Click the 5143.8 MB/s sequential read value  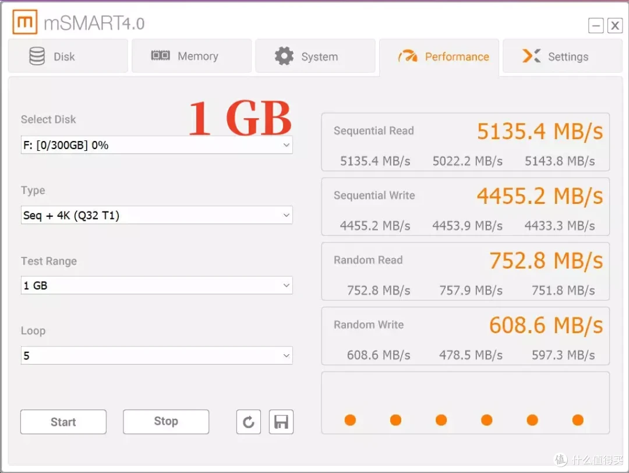[560, 161]
